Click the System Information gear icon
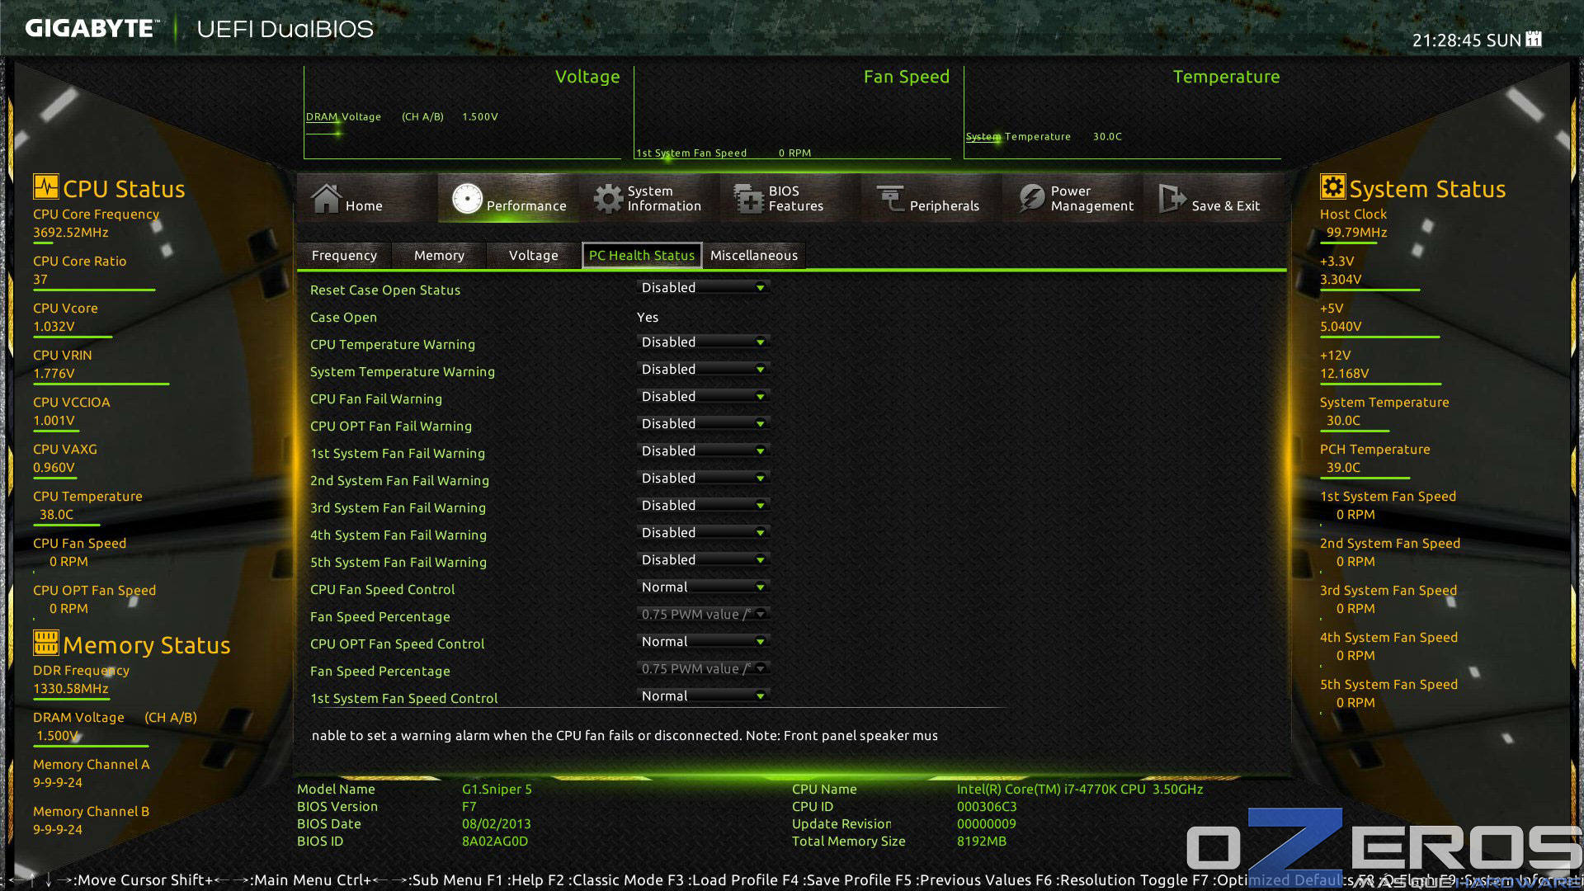This screenshot has width=1584, height=891. click(608, 199)
